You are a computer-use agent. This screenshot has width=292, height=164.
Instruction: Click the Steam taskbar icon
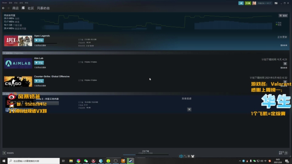131,161
